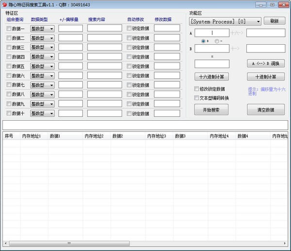This screenshot has width=291, height=251.
Task: Click the wide status text box
Action: [x=145, y=125]
